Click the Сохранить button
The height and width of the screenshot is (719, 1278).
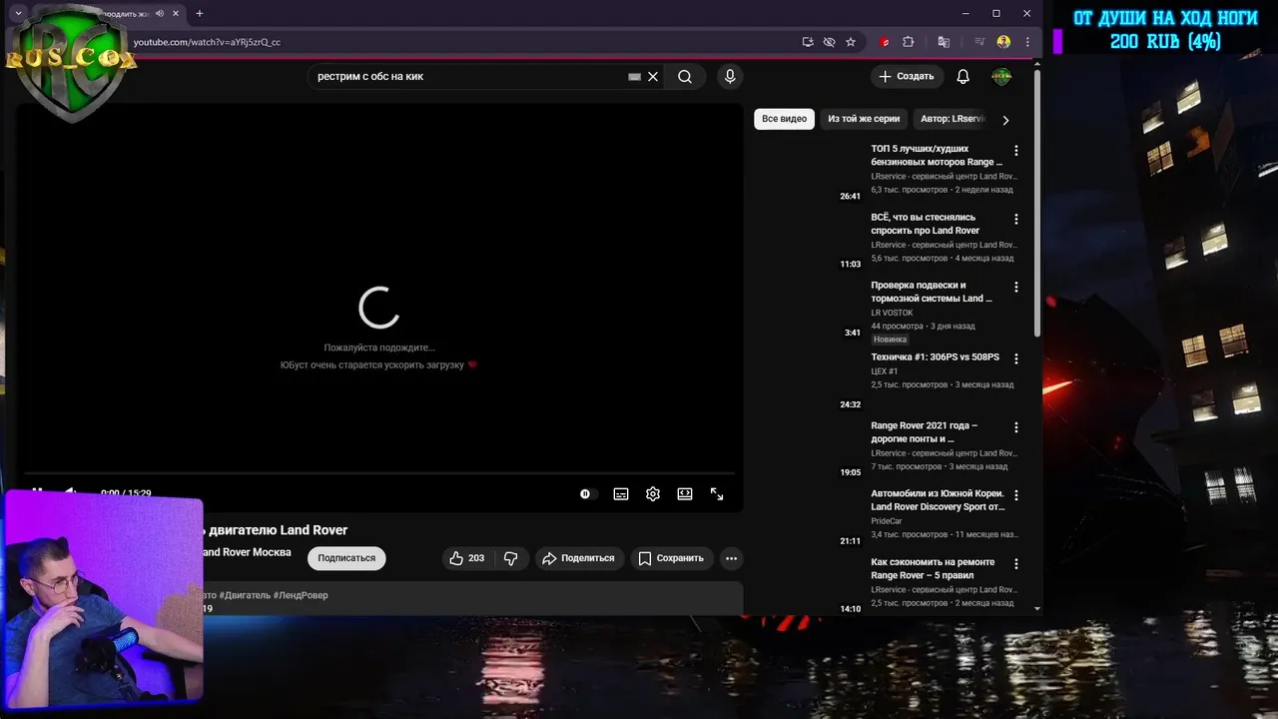tap(671, 558)
